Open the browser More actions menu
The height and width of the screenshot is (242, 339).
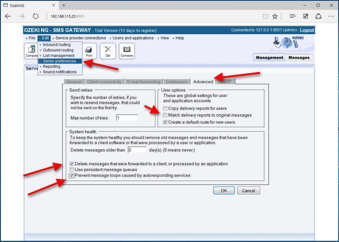[331, 17]
